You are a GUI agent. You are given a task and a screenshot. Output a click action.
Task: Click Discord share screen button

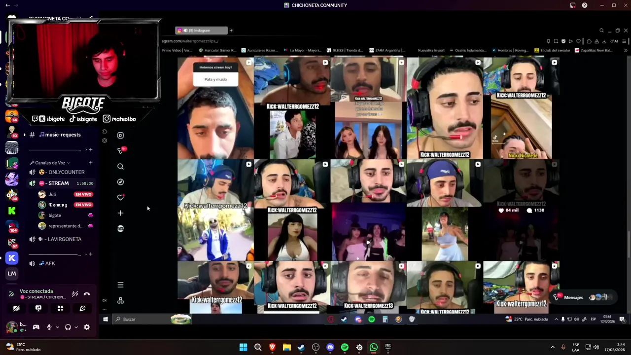(x=38, y=308)
